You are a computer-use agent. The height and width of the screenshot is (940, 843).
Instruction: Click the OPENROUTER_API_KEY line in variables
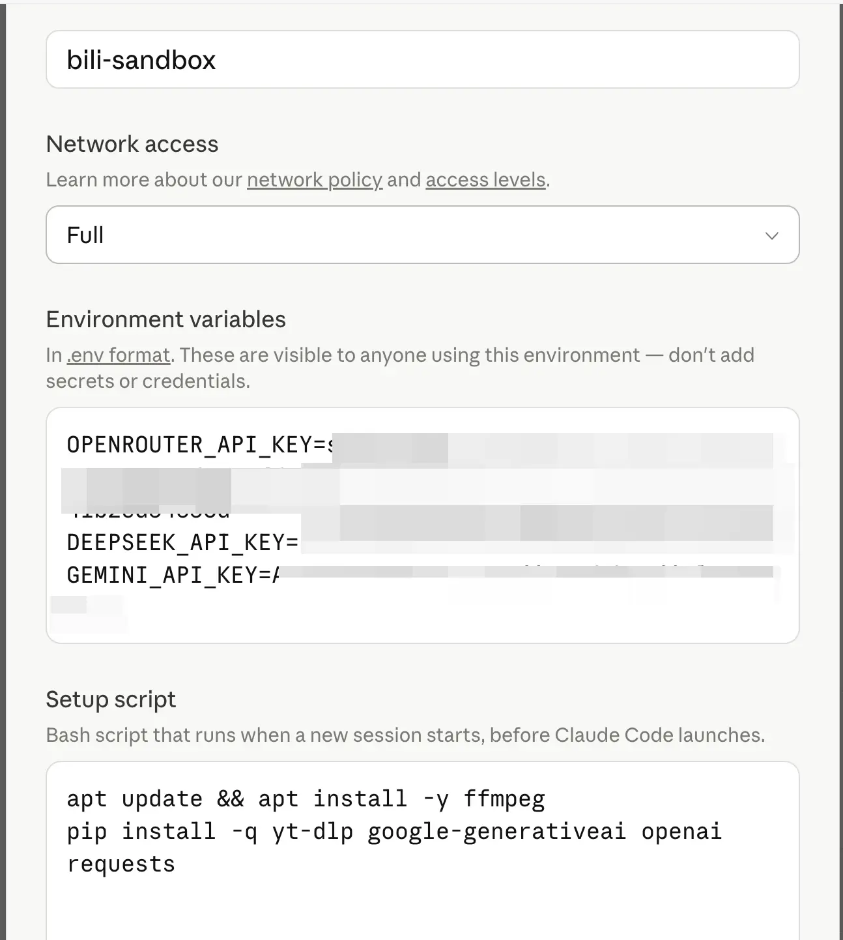tap(195, 445)
